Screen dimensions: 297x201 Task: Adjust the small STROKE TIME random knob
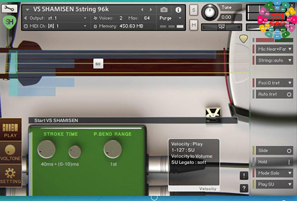pyautogui.click(x=75, y=152)
